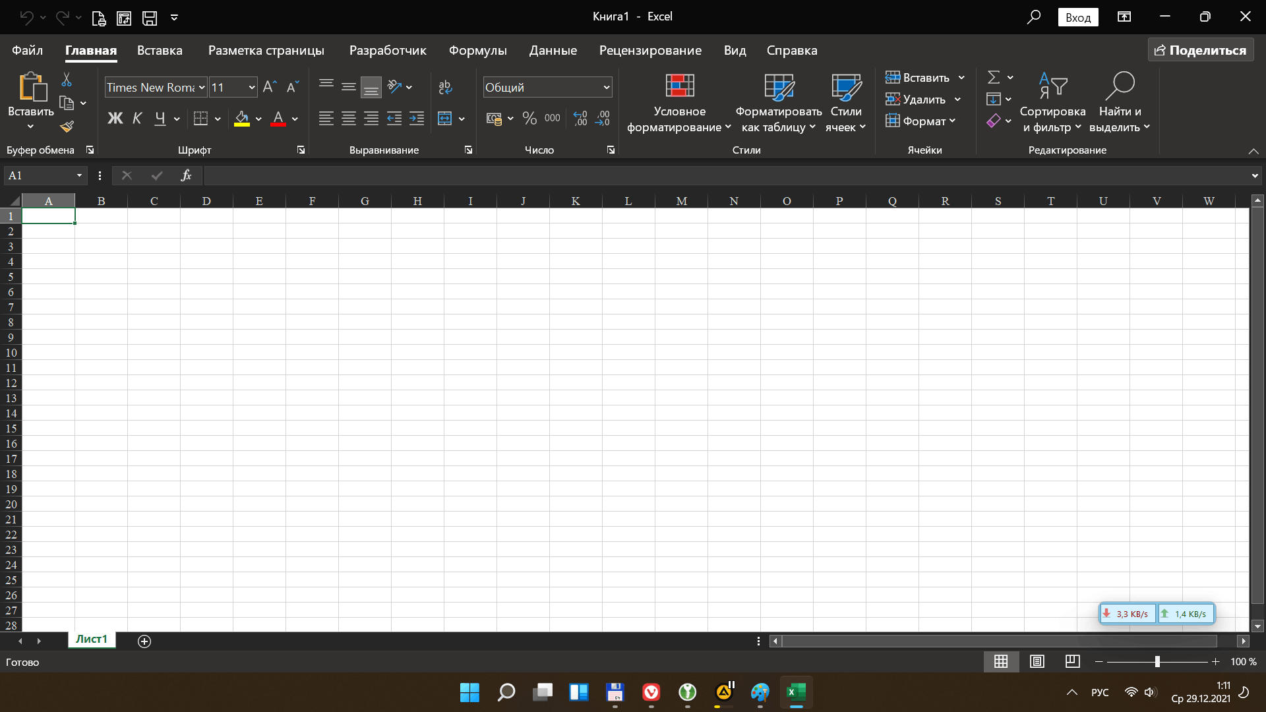Open the Формулы ribbon tab
The image size is (1266, 712).
(477, 51)
